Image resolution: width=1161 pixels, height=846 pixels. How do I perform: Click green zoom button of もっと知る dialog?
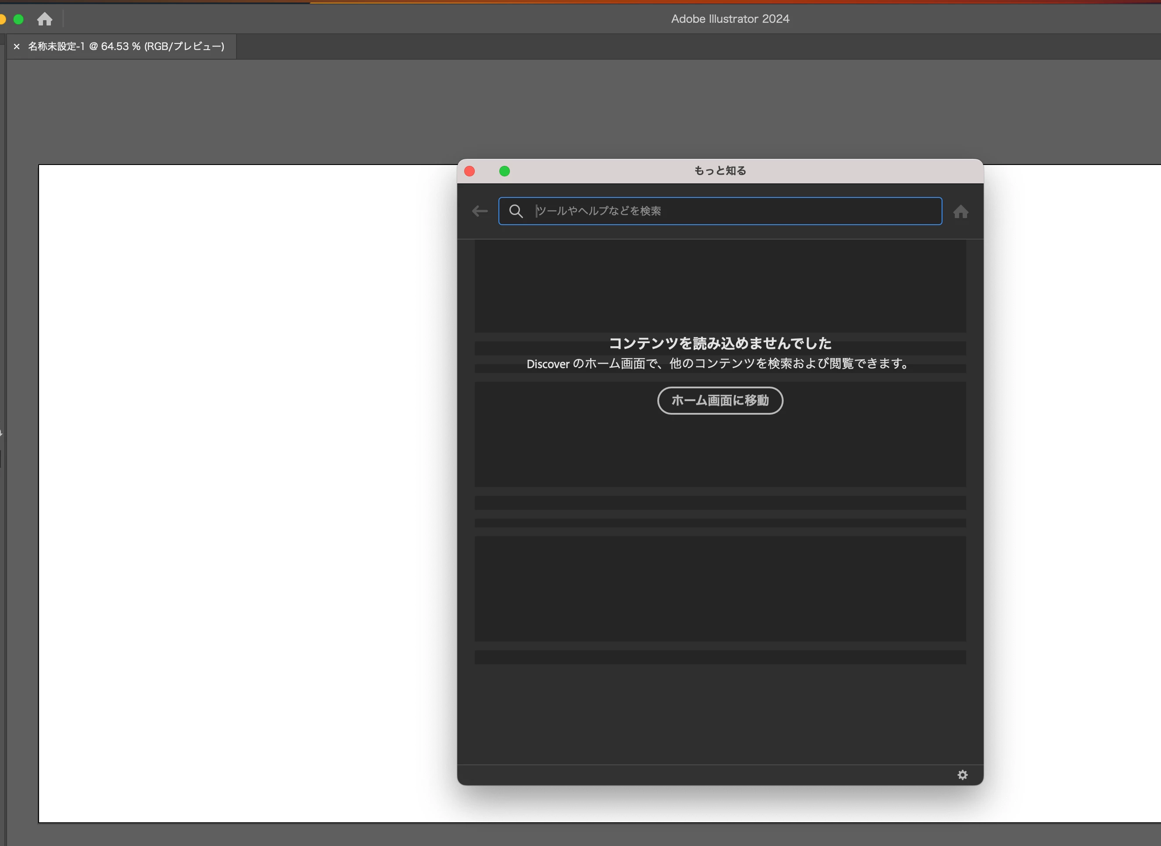(x=504, y=171)
